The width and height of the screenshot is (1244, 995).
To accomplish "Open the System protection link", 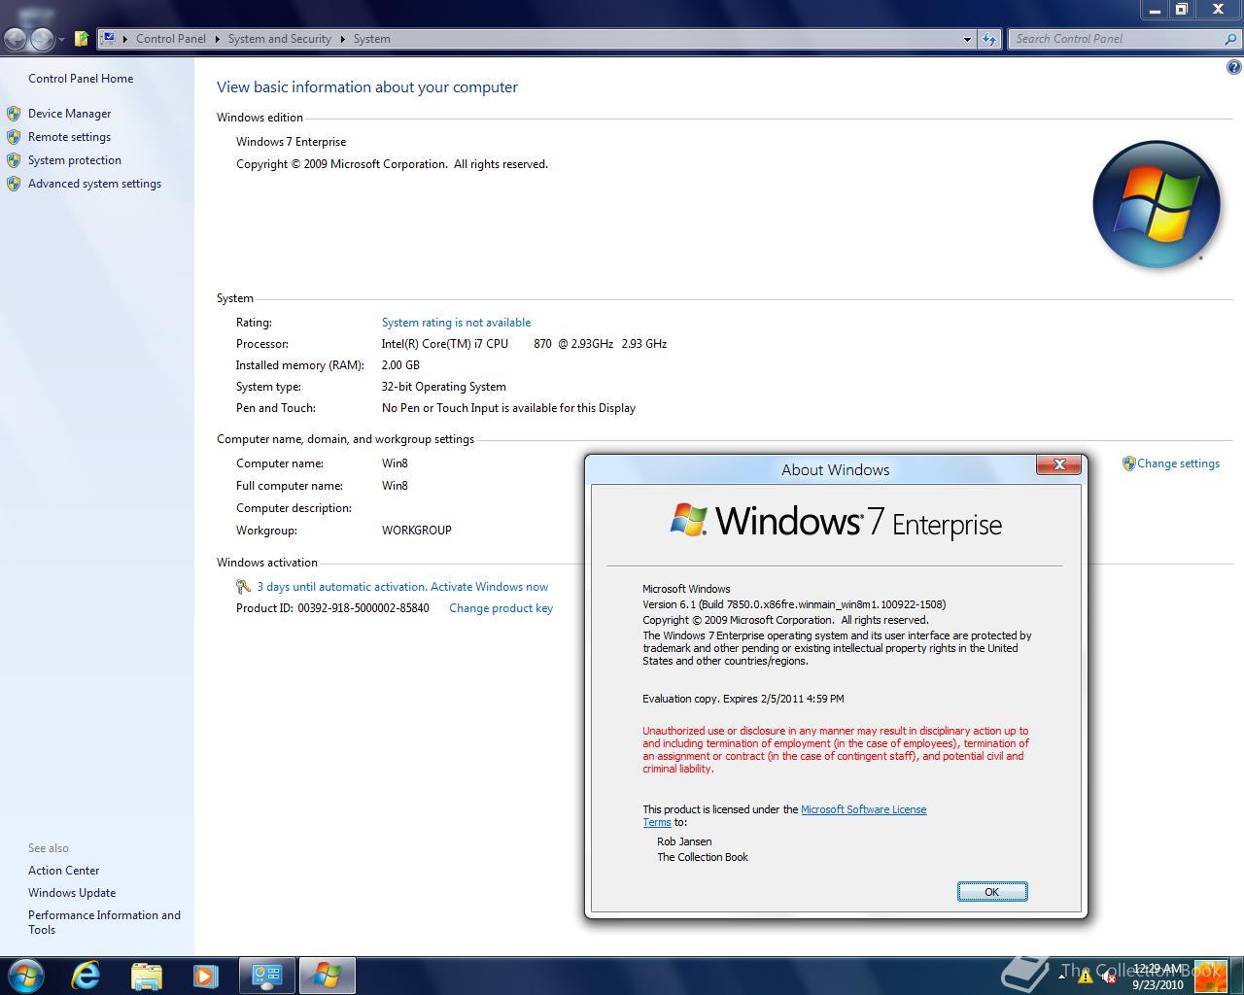I will point(75,160).
